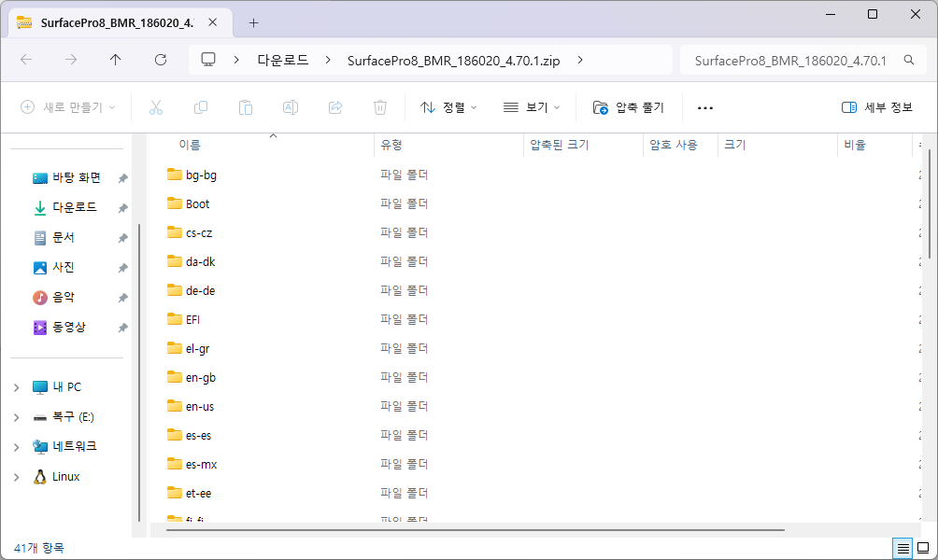Select 동영상 in the sidebar
Screen dimensions: 938x560
pos(69,327)
